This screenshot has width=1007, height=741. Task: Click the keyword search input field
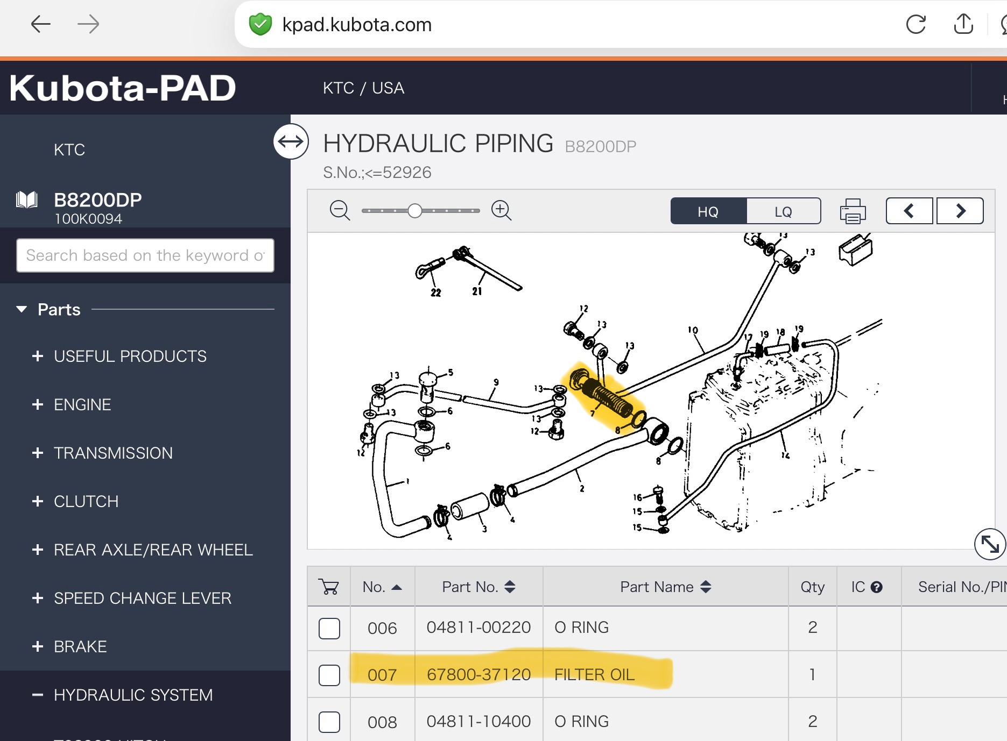pos(145,255)
